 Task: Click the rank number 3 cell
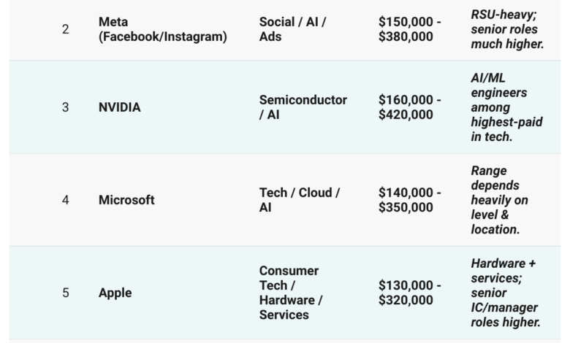click(65, 107)
